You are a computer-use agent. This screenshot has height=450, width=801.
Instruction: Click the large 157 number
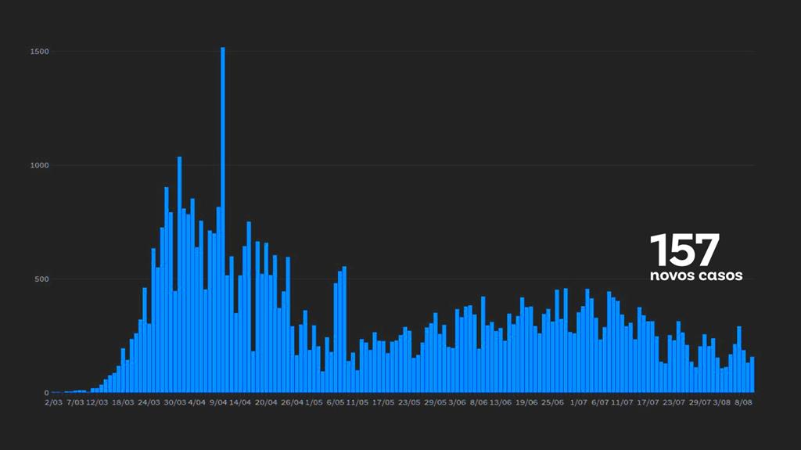684,250
